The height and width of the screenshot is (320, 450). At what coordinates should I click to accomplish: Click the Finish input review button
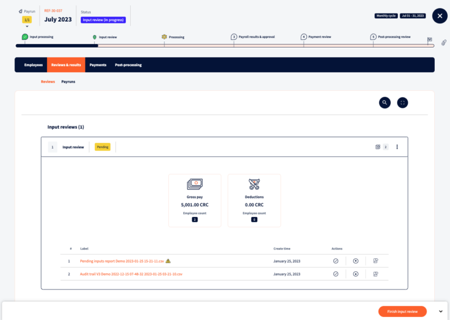pos(402,311)
